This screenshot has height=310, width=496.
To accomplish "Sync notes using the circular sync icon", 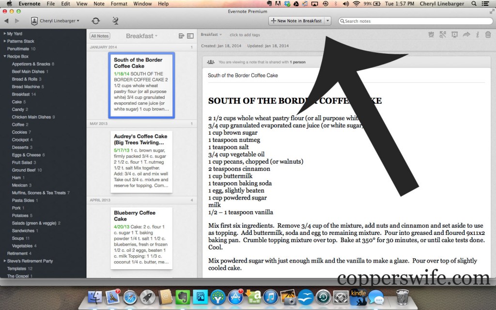I will (x=95, y=21).
